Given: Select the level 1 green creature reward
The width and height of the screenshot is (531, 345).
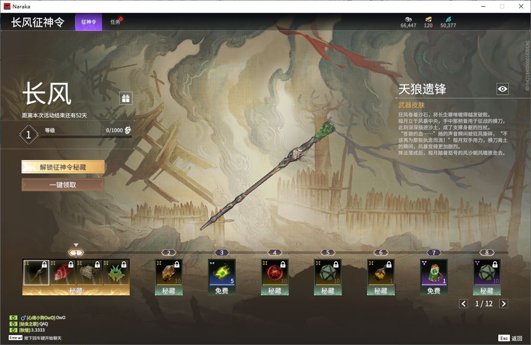Looking at the screenshot, I should point(116,272).
